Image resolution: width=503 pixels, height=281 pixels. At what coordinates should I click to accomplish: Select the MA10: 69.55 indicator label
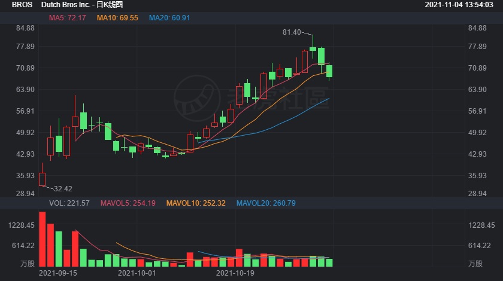pyautogui.click(x=117, y=18)
